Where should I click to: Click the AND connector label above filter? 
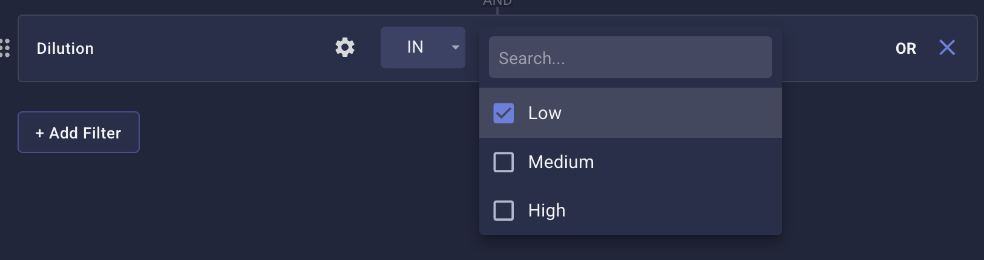coord(497,3)
